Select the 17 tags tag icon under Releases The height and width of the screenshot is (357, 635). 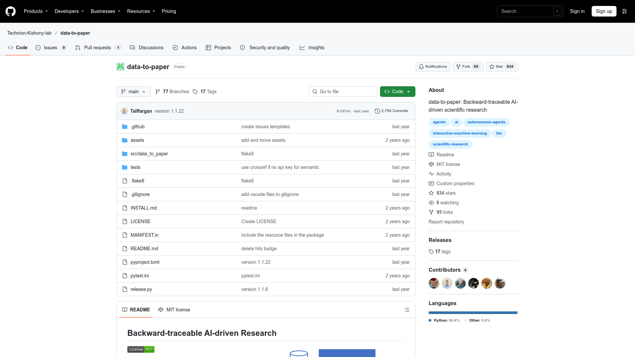click(431, 252)
